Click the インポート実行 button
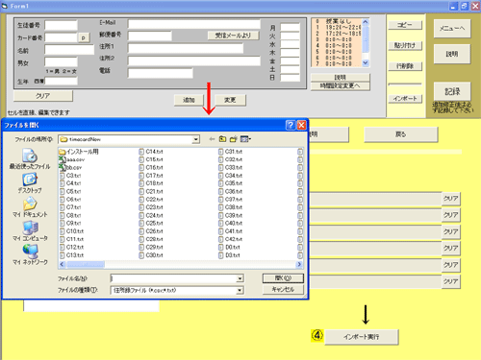The image size is (481, 360). (362, 337)
